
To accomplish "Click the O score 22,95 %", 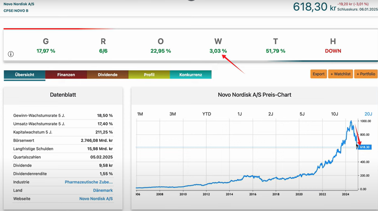I will [x=161, y=51].
